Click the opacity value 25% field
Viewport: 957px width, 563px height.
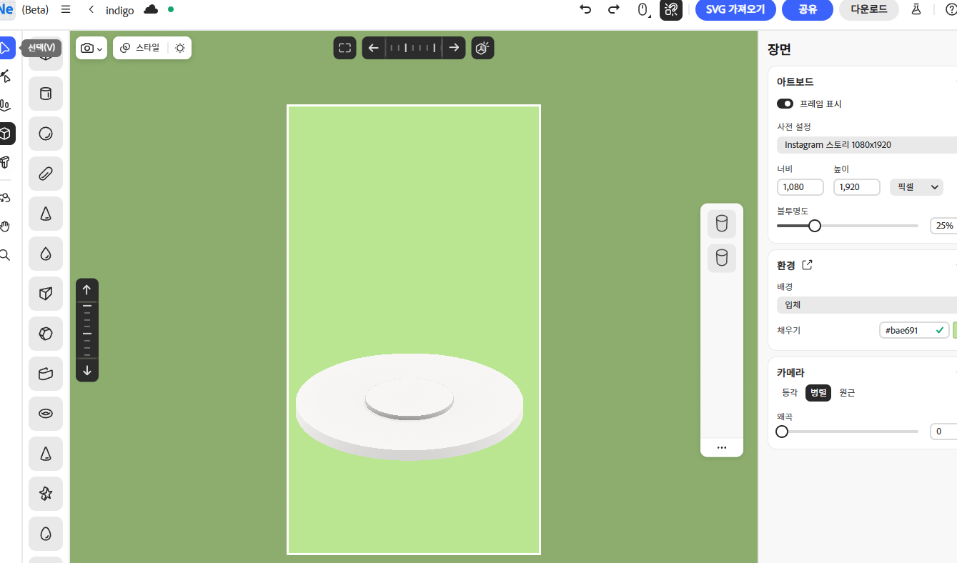(943, 226)
